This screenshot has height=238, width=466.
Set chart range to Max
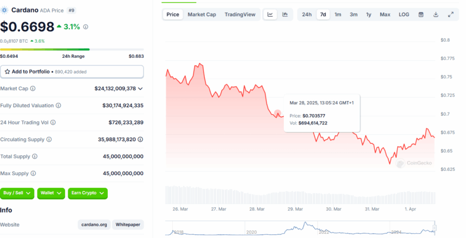(385, 15)
